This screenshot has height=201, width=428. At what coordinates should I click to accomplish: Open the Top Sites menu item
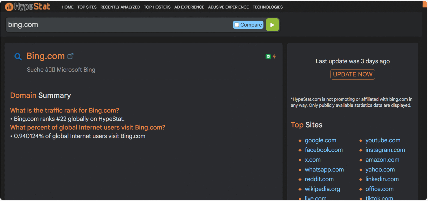[x=87, y=7]
